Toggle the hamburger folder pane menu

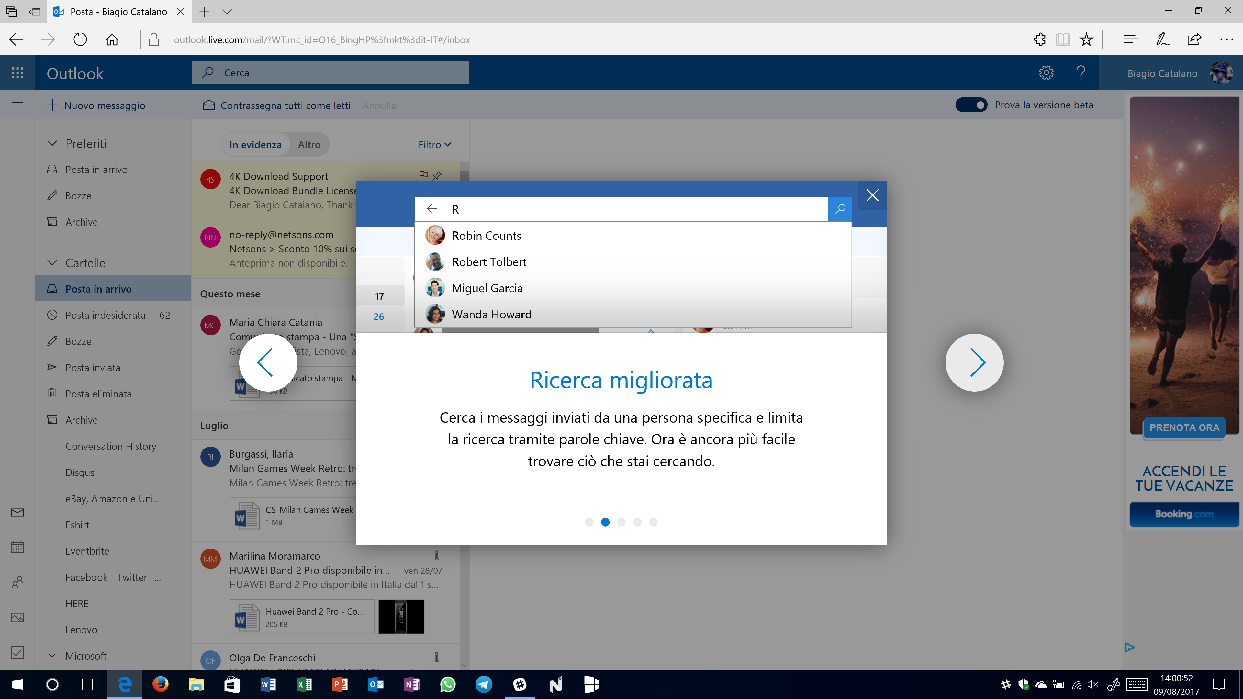pos(17,105)
